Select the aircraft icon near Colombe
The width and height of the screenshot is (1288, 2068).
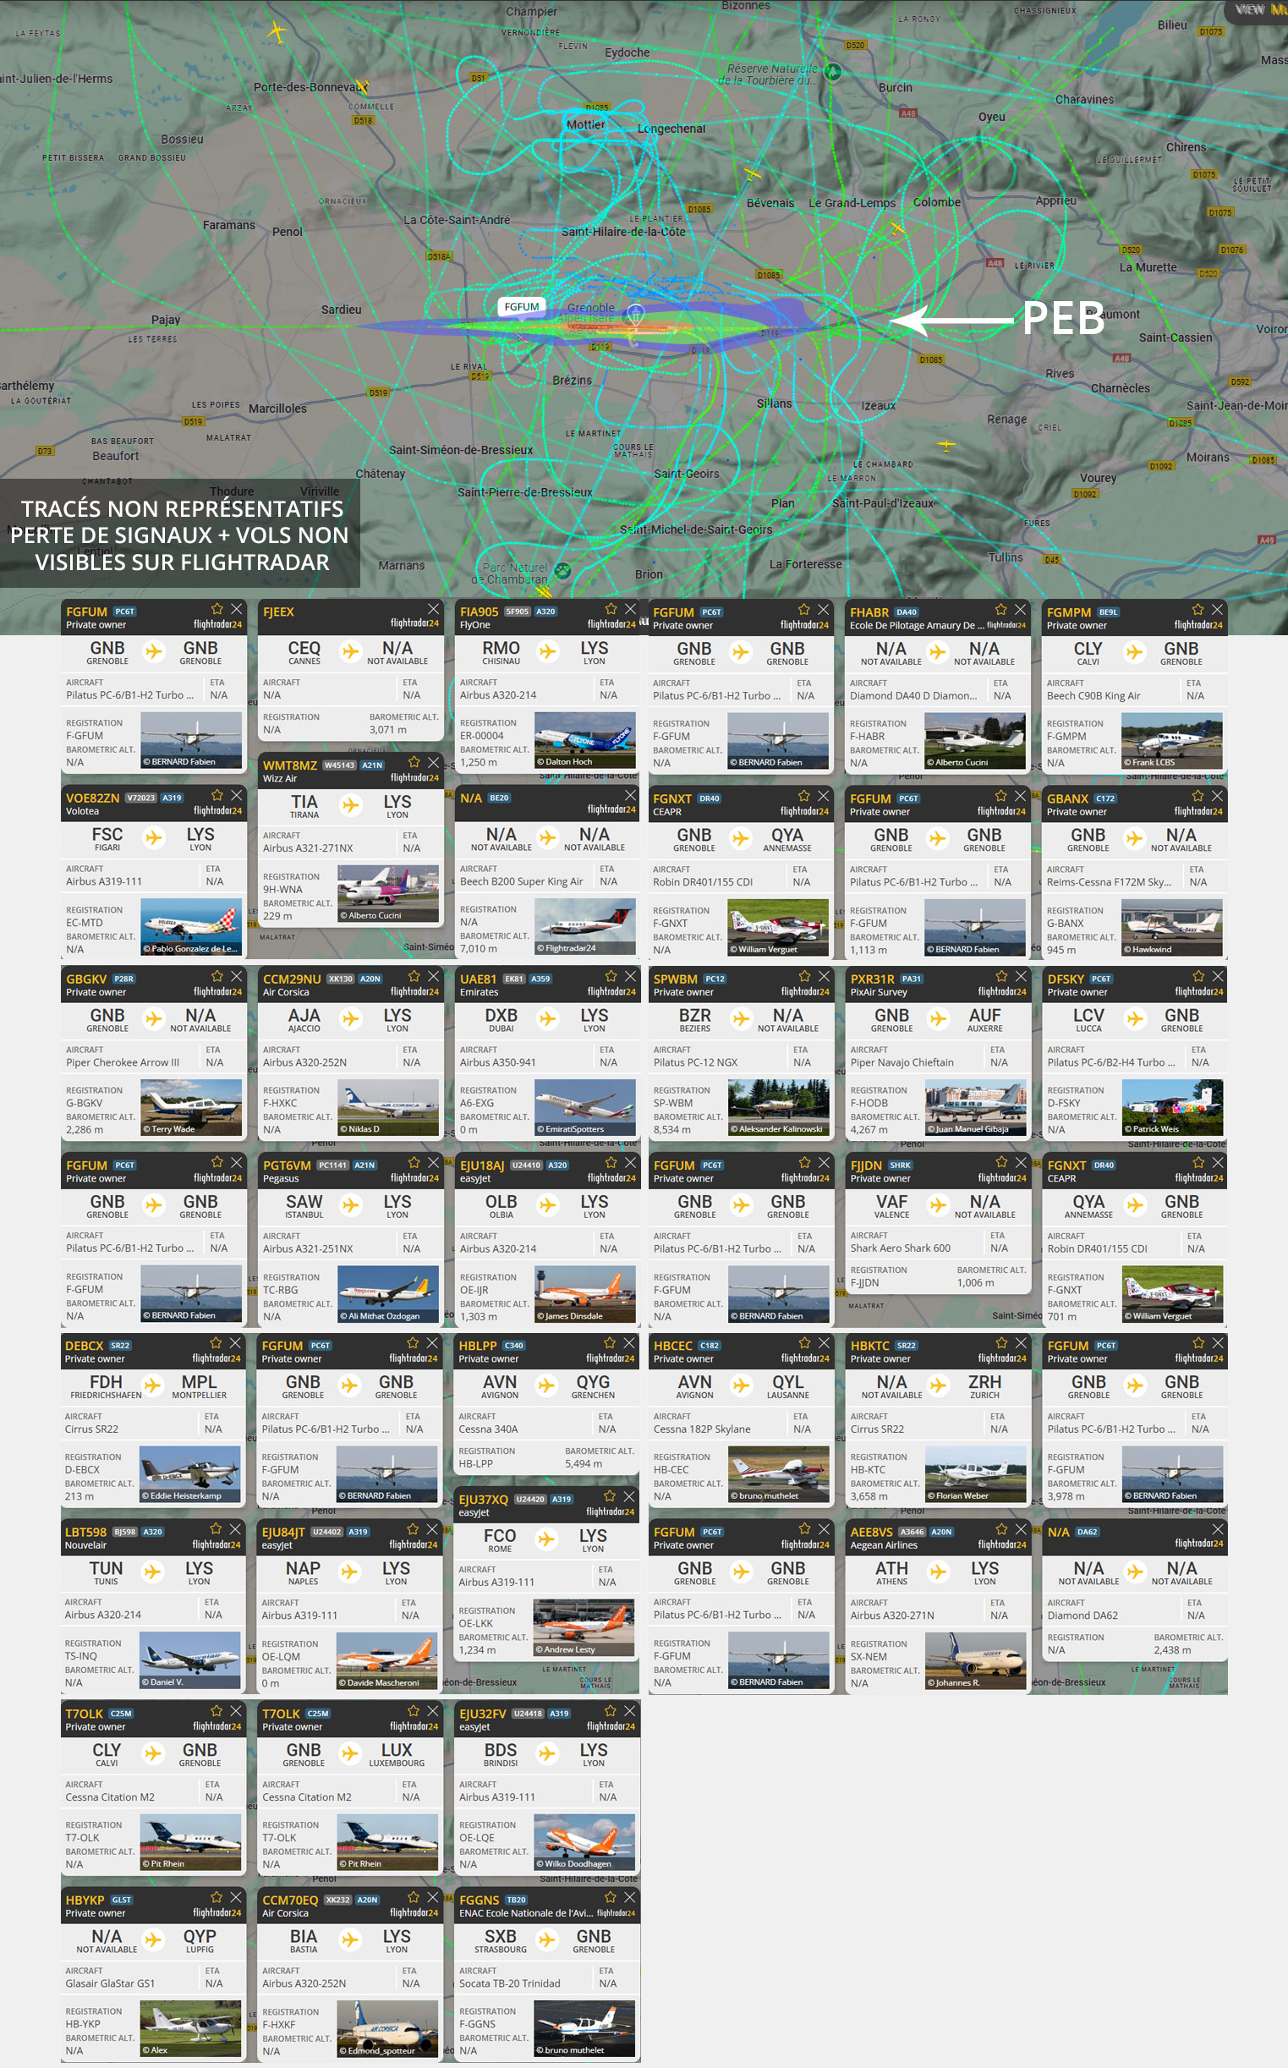pos(897,228)
